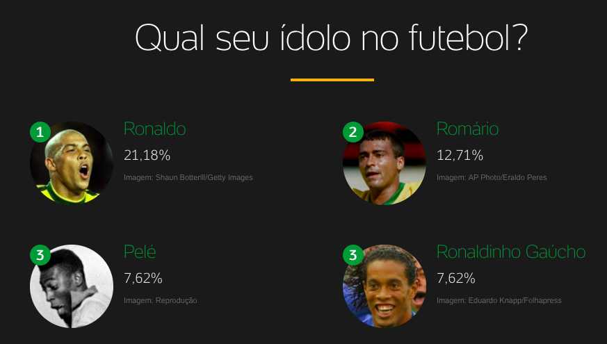Click the green Romário name
The image size is (607, 344).
[467, 129]
